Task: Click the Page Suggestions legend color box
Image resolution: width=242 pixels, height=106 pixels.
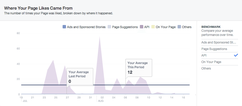Action: pyautogui.click(x=109, y=27)
